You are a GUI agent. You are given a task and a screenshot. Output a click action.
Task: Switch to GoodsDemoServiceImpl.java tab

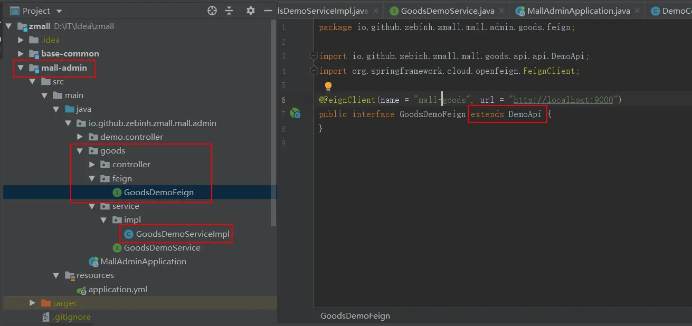(324, 11)
